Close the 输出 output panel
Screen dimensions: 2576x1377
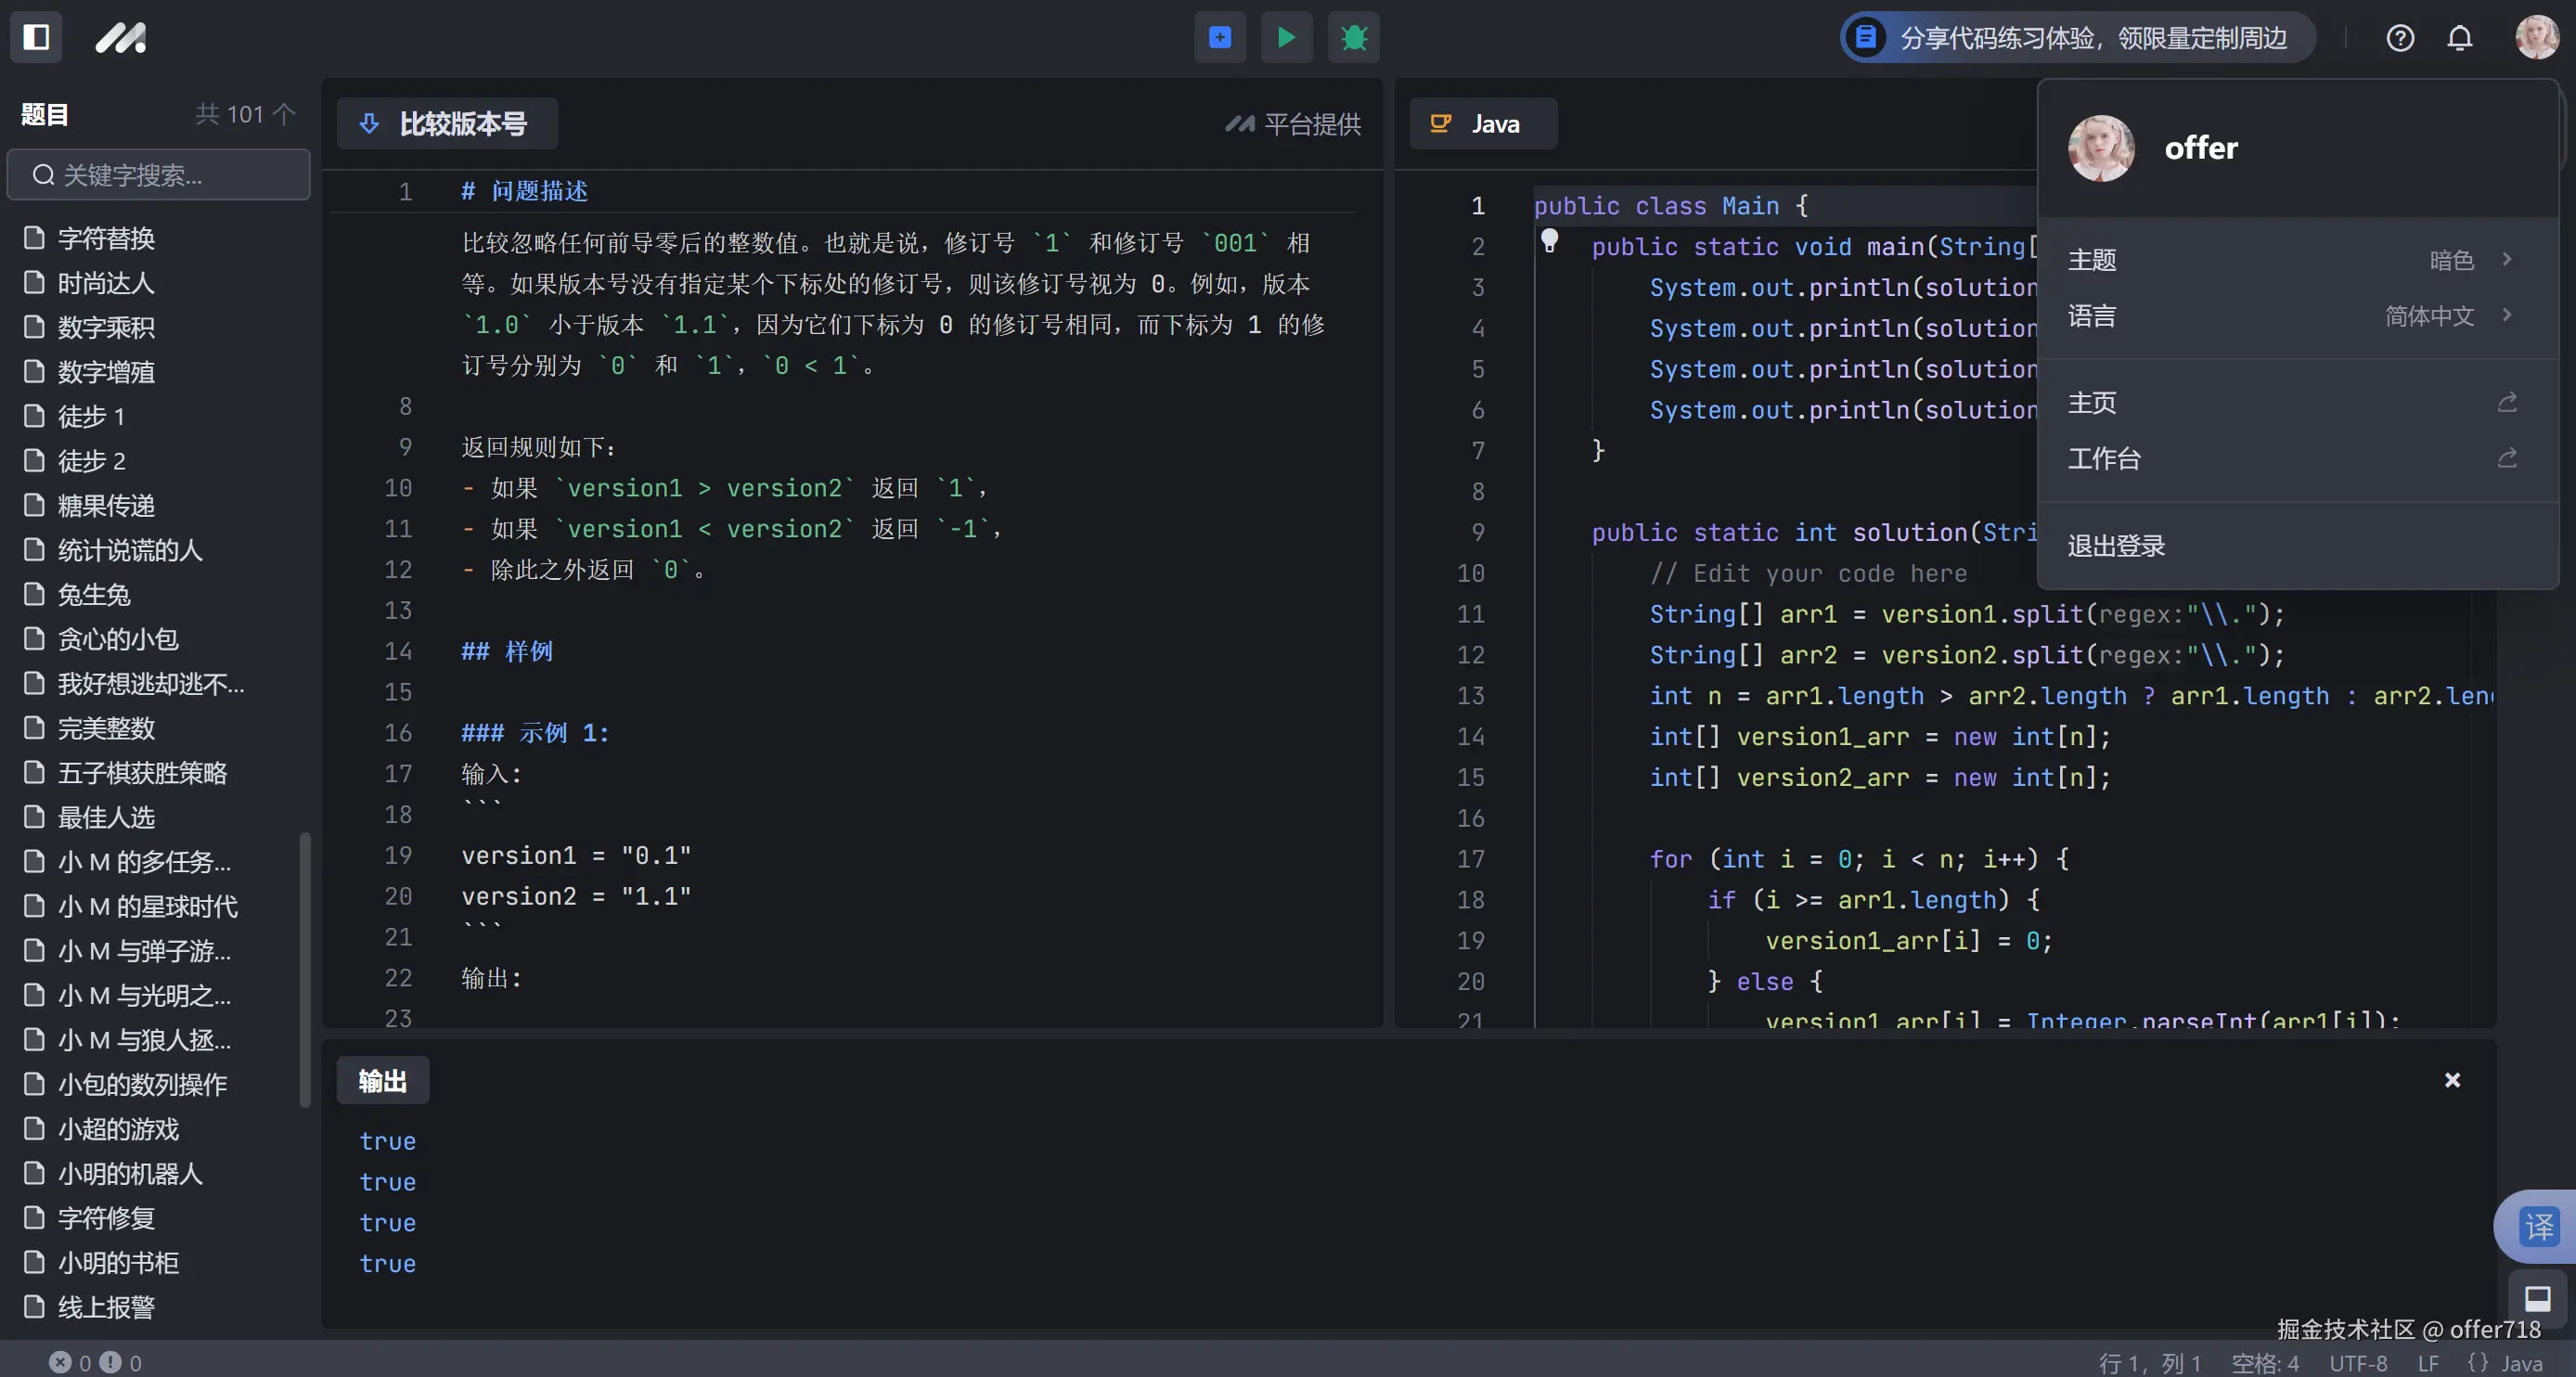click(x=2451, y=1080)
